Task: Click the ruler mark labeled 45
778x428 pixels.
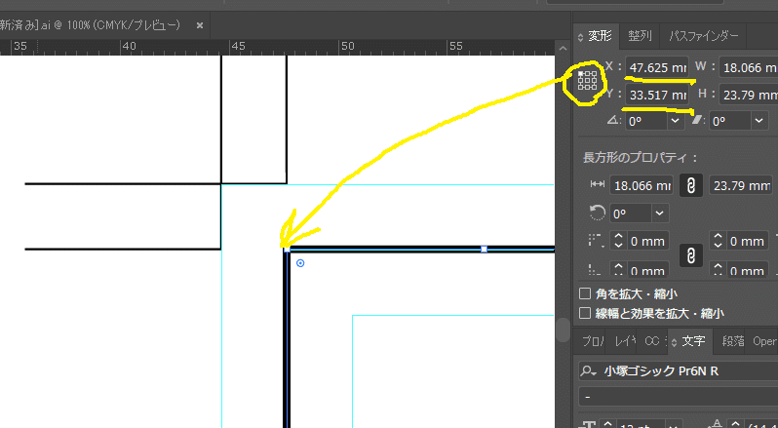Action: click(238, 46)
